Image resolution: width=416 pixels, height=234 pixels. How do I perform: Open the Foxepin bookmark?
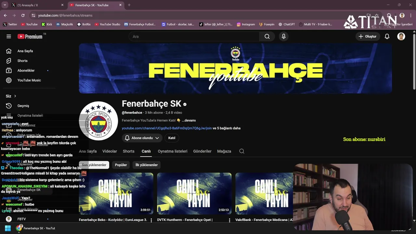pos(266,24)
